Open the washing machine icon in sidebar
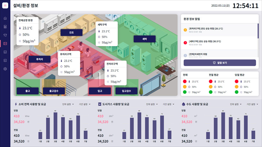Viewport: 262px width, 147px height. click(x=5, y=27)
